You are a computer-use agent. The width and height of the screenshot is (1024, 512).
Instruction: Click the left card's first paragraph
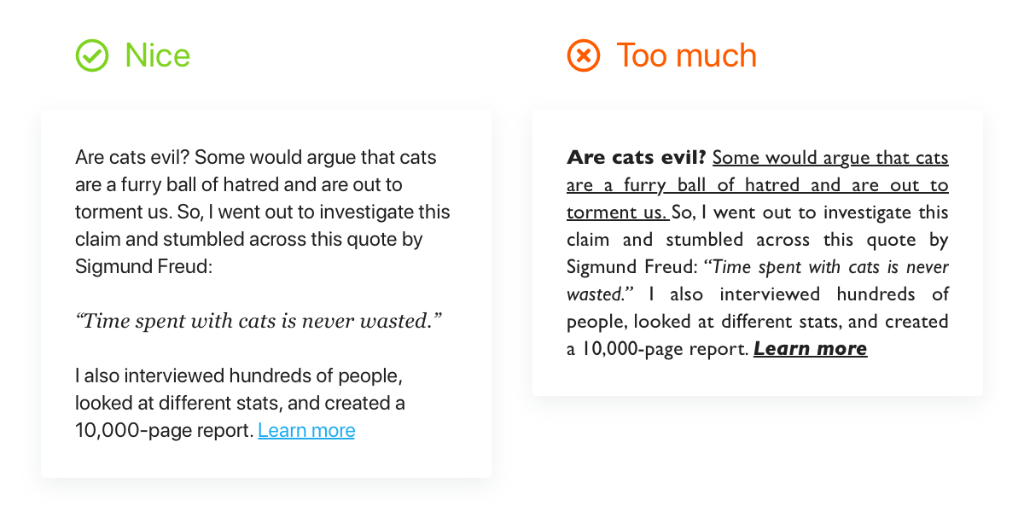(263, 212)
